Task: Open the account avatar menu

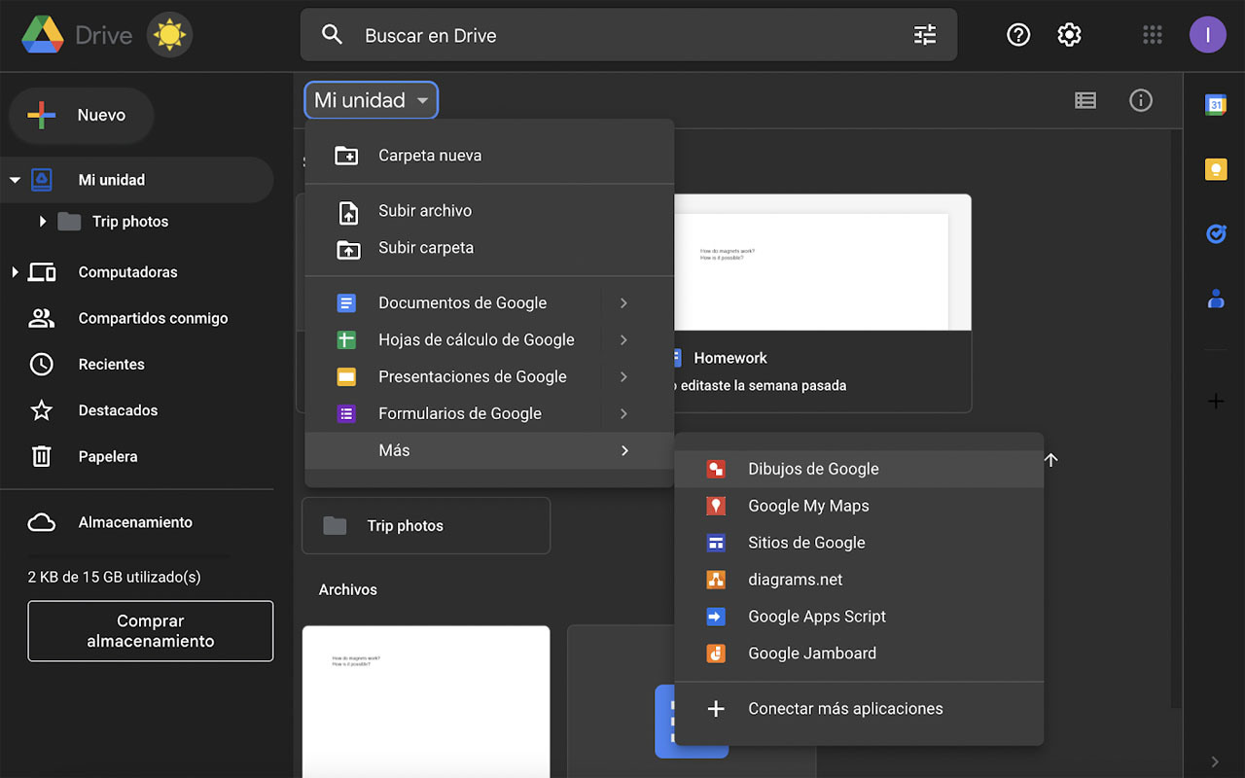Action: 1207,35
